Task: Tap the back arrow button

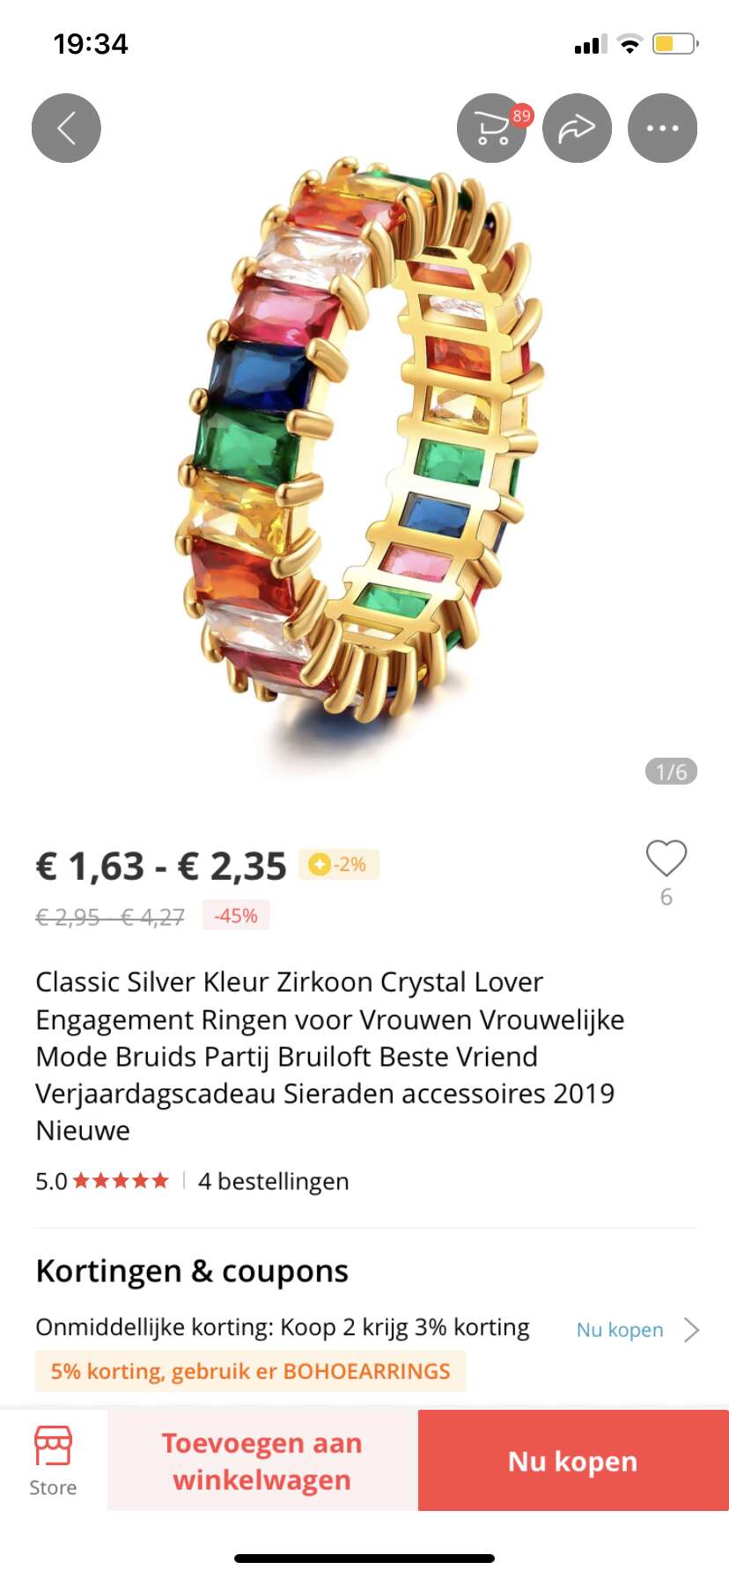Action: [x=66, y=128]
